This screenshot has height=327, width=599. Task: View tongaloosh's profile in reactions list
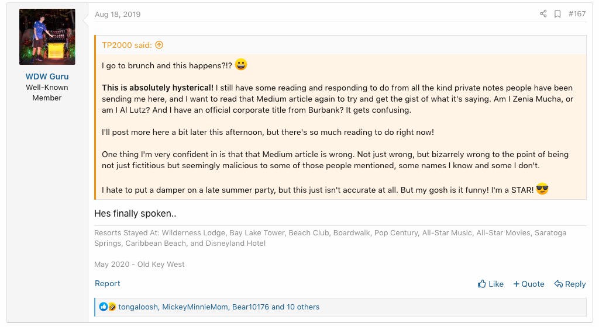138,307
